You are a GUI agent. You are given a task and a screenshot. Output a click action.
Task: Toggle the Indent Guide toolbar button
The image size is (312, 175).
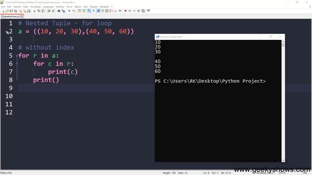pyautogui.click(x=98, y=11)
